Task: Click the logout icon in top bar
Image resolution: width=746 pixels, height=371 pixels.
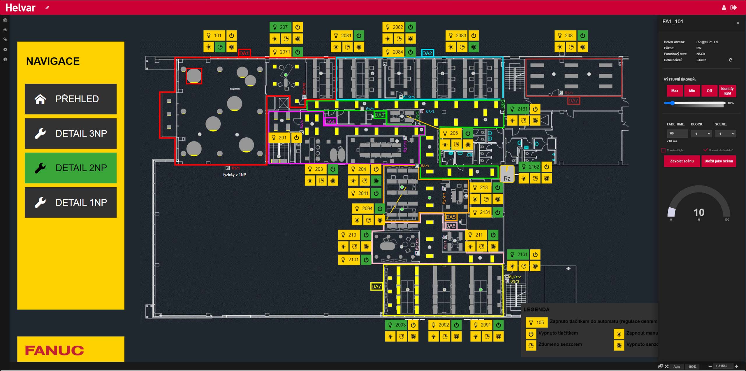Action: coord(733,8)
